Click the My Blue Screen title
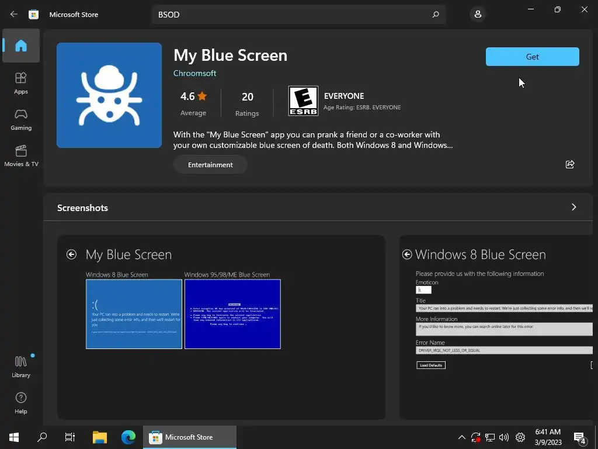The width and height of the screenshot is (598, 449). pos(230,56)
